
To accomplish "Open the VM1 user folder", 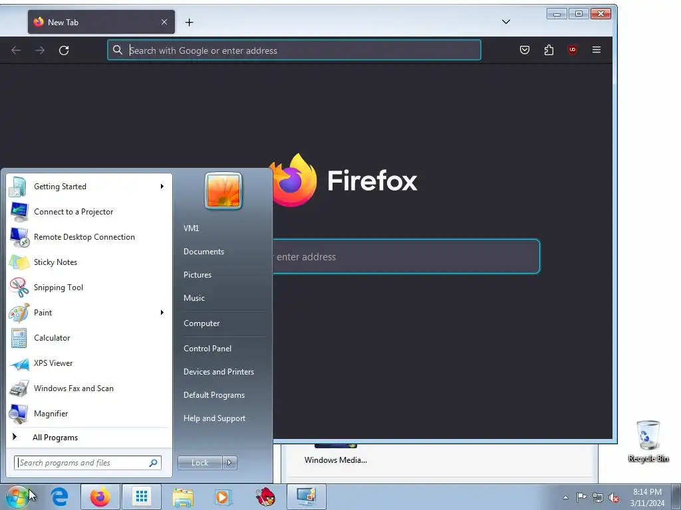I will (191, 228).
